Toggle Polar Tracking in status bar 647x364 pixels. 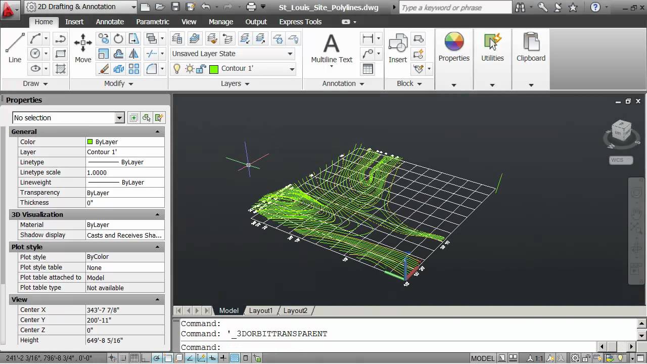tap(157, 358)
